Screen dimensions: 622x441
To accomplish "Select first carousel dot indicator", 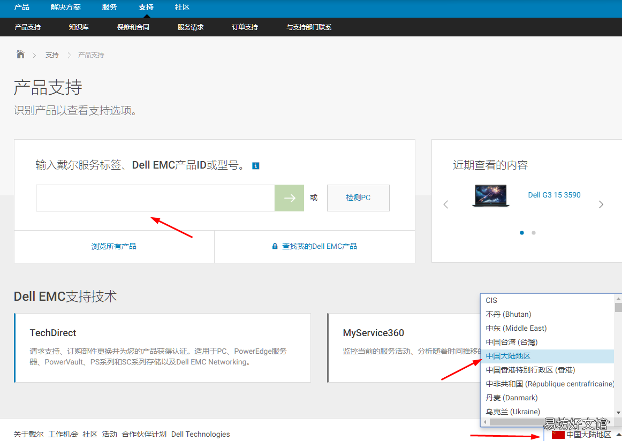I will [x=522, y=233].
